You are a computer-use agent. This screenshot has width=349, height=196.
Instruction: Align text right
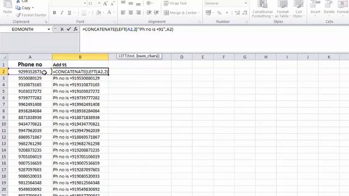[x=138, y=13]
